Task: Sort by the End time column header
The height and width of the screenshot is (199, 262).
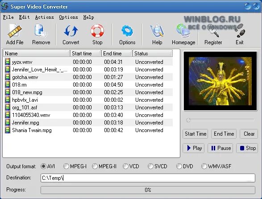Action: 117,54
